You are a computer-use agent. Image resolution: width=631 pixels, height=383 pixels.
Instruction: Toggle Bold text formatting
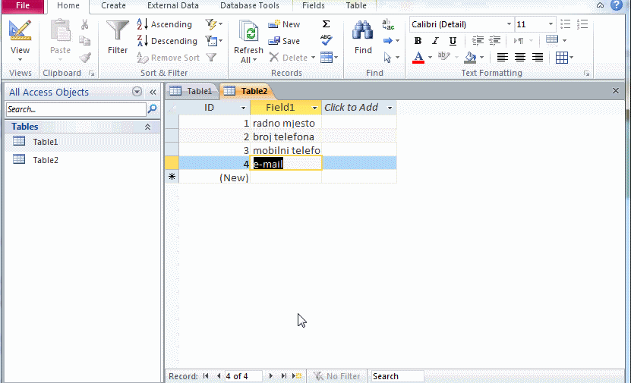(x=418, y=41)
